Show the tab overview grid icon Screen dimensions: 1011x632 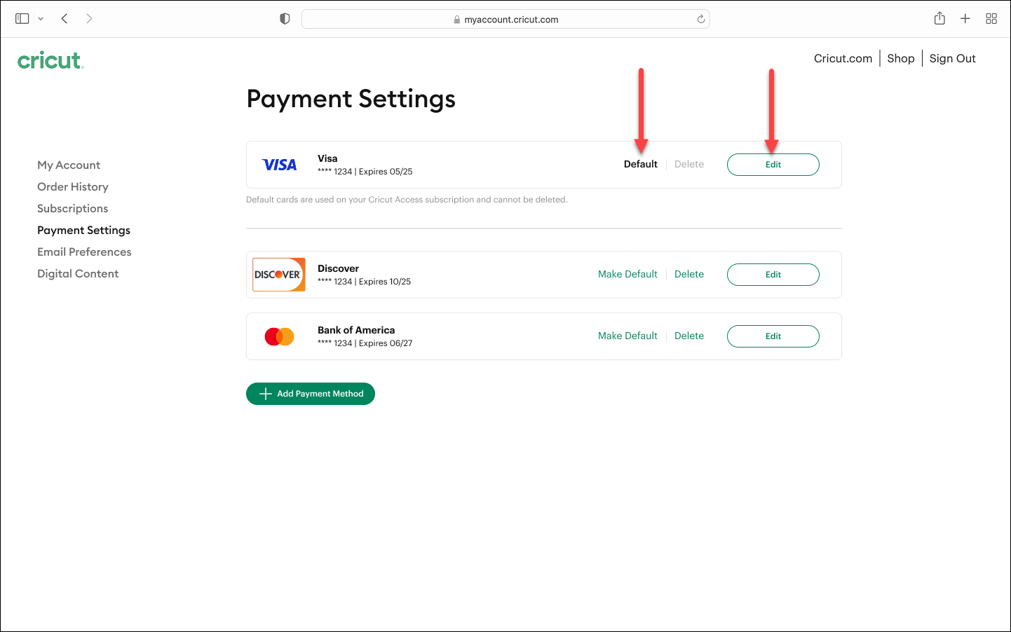pyautogui.click(x=991, y=19)
